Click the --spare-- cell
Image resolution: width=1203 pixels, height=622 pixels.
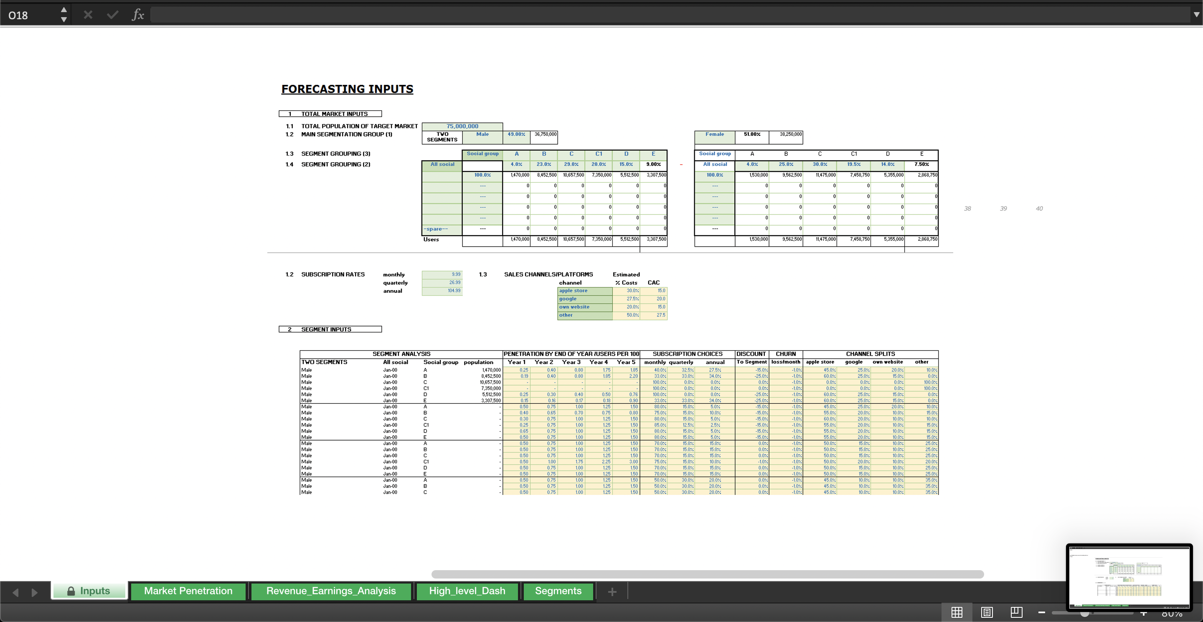coord(442,229)
